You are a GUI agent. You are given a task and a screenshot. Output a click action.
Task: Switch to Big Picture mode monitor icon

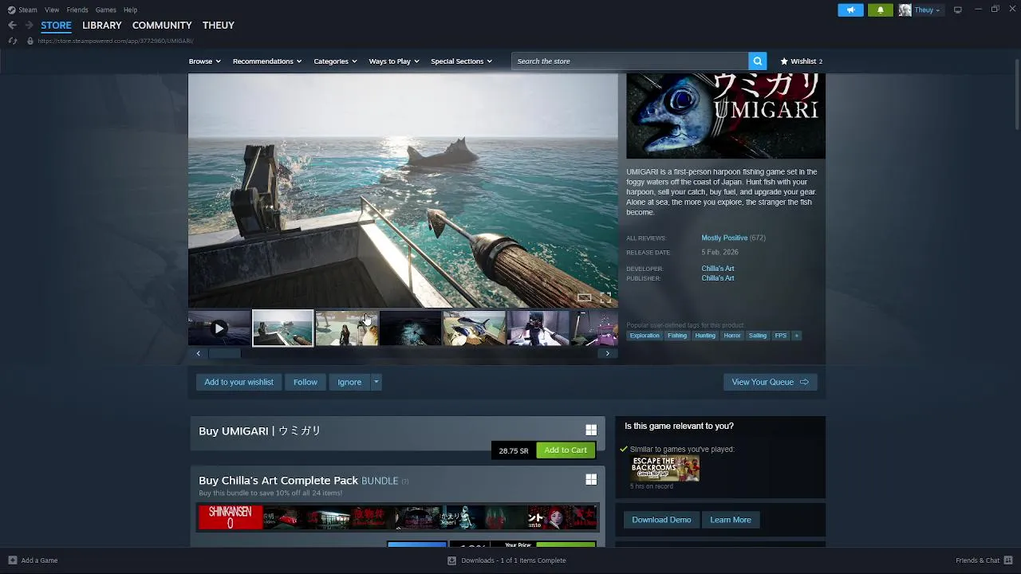(957, 10)
